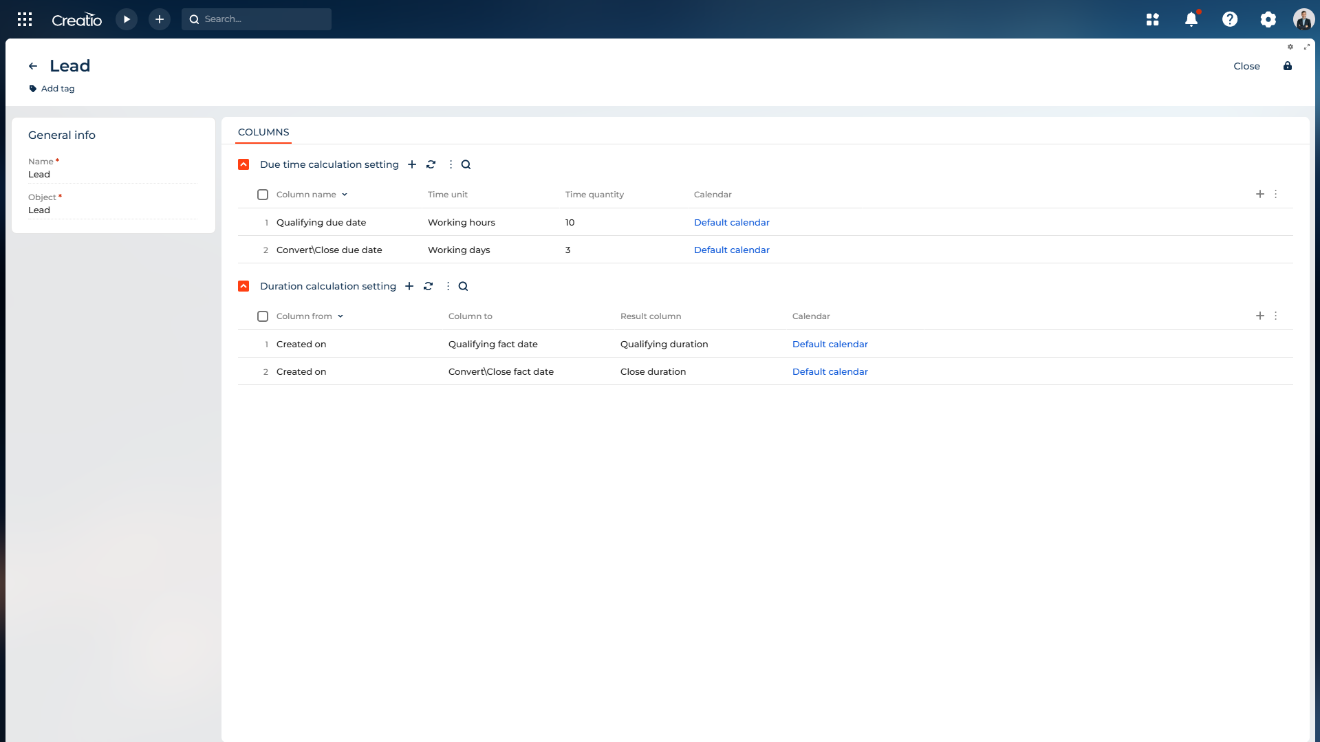The width and height of the screenshot is (1320, 742).
Task: Click the Time quantity column header
Action: [x=594, y=195]
